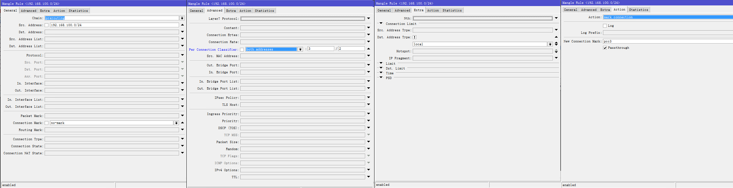Expand the Protocol field arrow

[182, 55]
